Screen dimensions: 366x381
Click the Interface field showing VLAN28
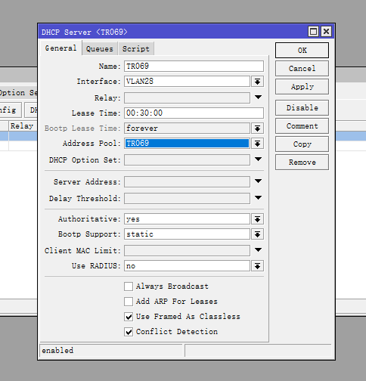[x=187, y=82]
